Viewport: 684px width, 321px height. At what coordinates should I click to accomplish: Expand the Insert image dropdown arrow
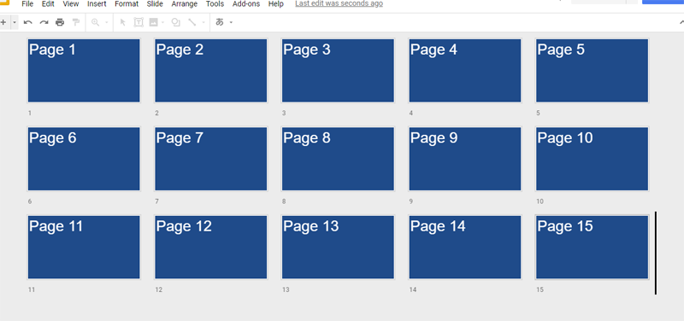pyautogui.click(x=162, y=22)
